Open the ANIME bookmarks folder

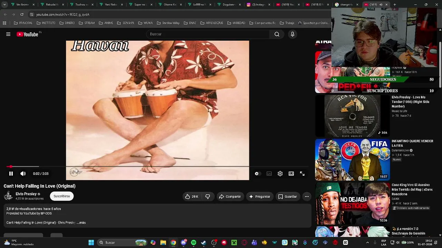tap(106, 23)
